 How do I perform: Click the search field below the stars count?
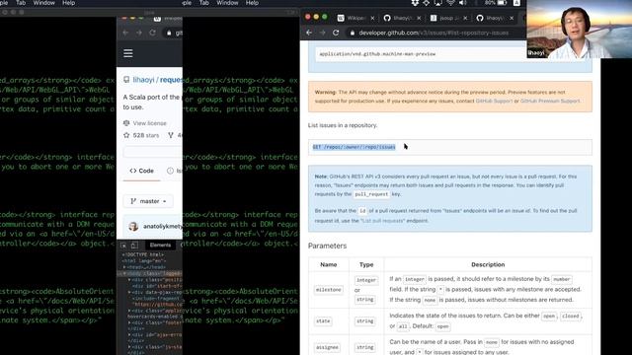click(153, 152)
